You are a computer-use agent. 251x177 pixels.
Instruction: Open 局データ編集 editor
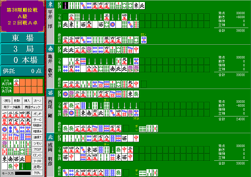click(12, 107)
